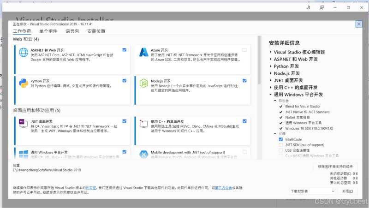Click the feedback icon in title bar

(x=321, y=7)
